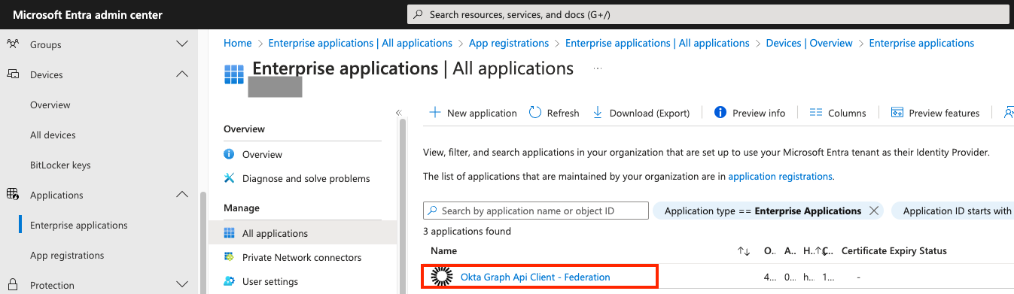Select Enterprise applications in sidebar
This screenshot has height=294, width=1014.
pos(79,225)
